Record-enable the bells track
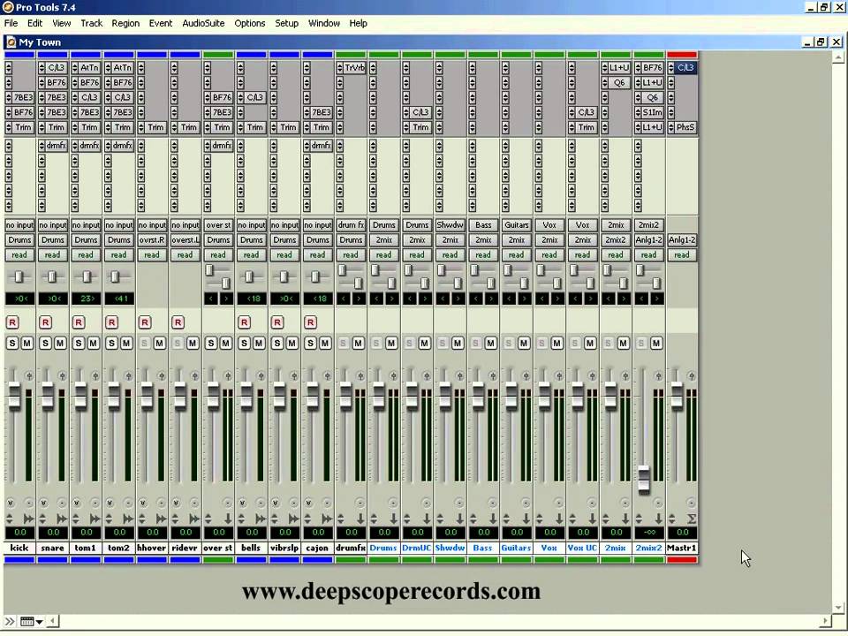Image resolution: width=848 pixels, height=636 pixels. (x=244, y=323)
